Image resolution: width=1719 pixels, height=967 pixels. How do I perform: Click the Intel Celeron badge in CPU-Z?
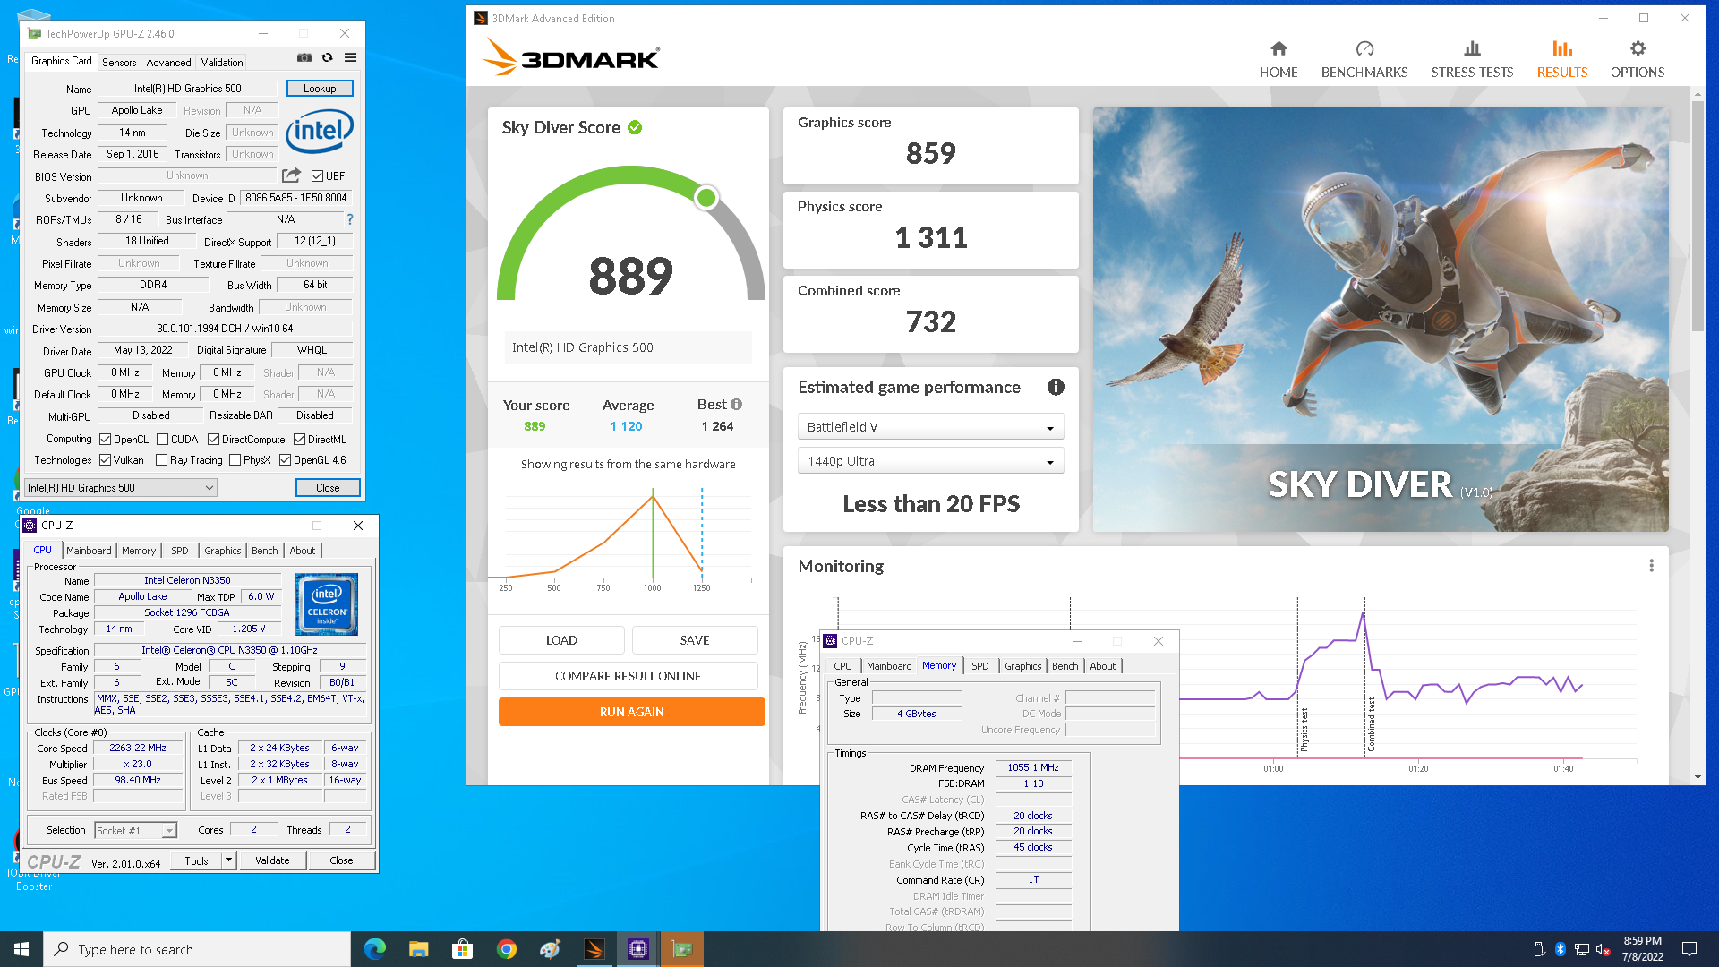327,604
